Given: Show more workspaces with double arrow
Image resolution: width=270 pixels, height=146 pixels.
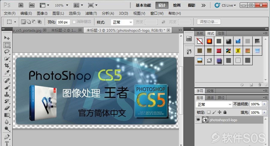Looking at the screenshot, I should [x=203, y=5].
